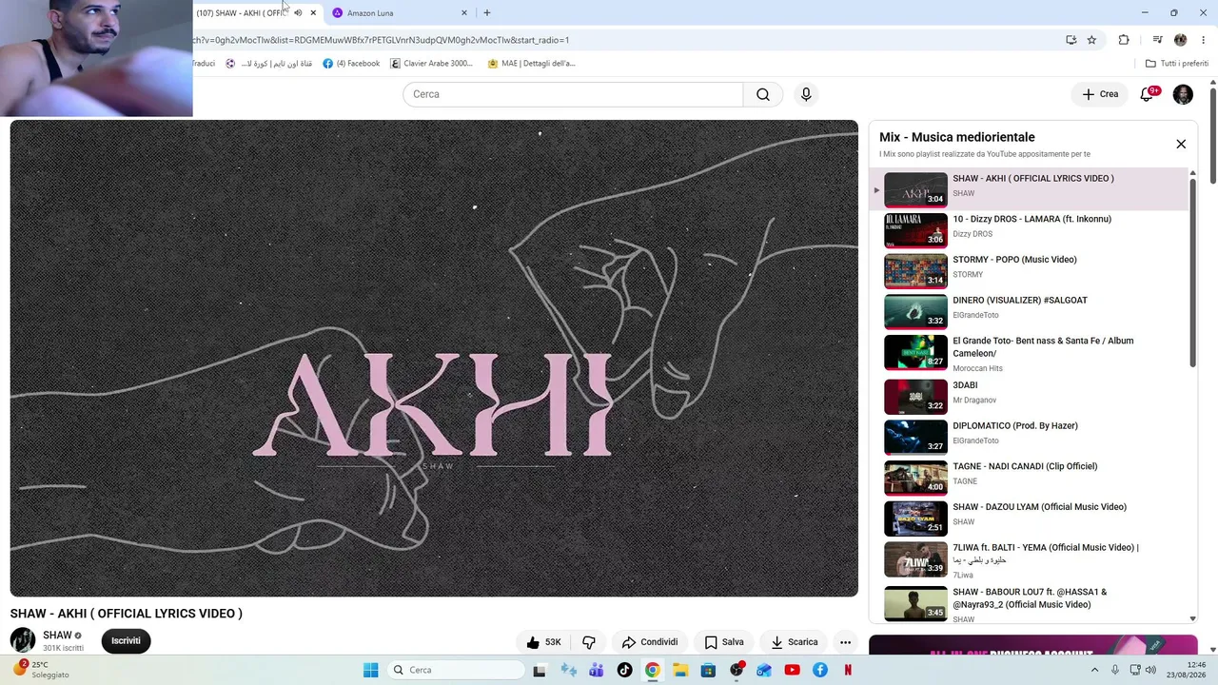Open the Facebook bookmark
1218x685 pixels.
pyautogui.click(x=351, y=64)
